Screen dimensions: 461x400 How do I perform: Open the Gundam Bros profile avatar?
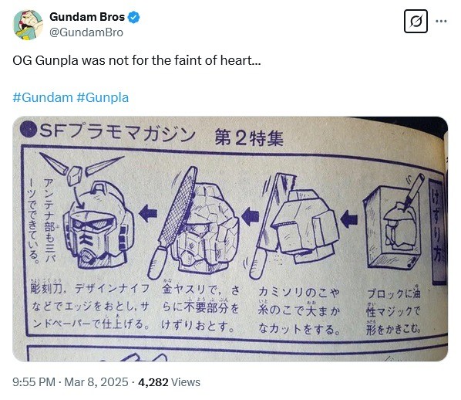pos(28,25)
